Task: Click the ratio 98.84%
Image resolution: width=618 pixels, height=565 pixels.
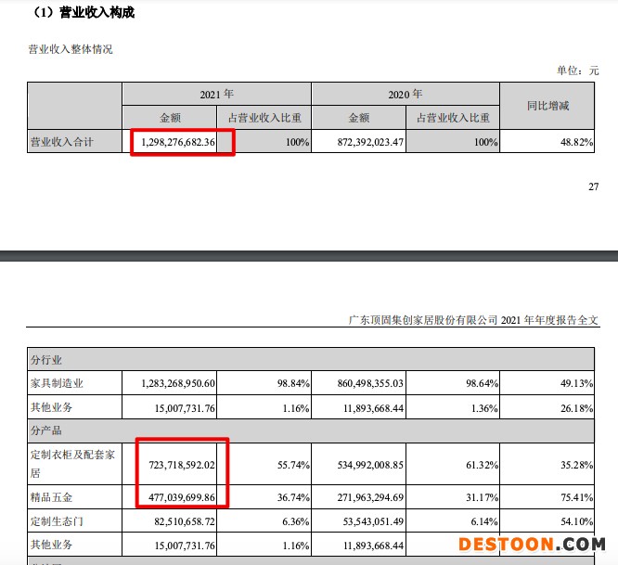Action: [x=293, y=383]
